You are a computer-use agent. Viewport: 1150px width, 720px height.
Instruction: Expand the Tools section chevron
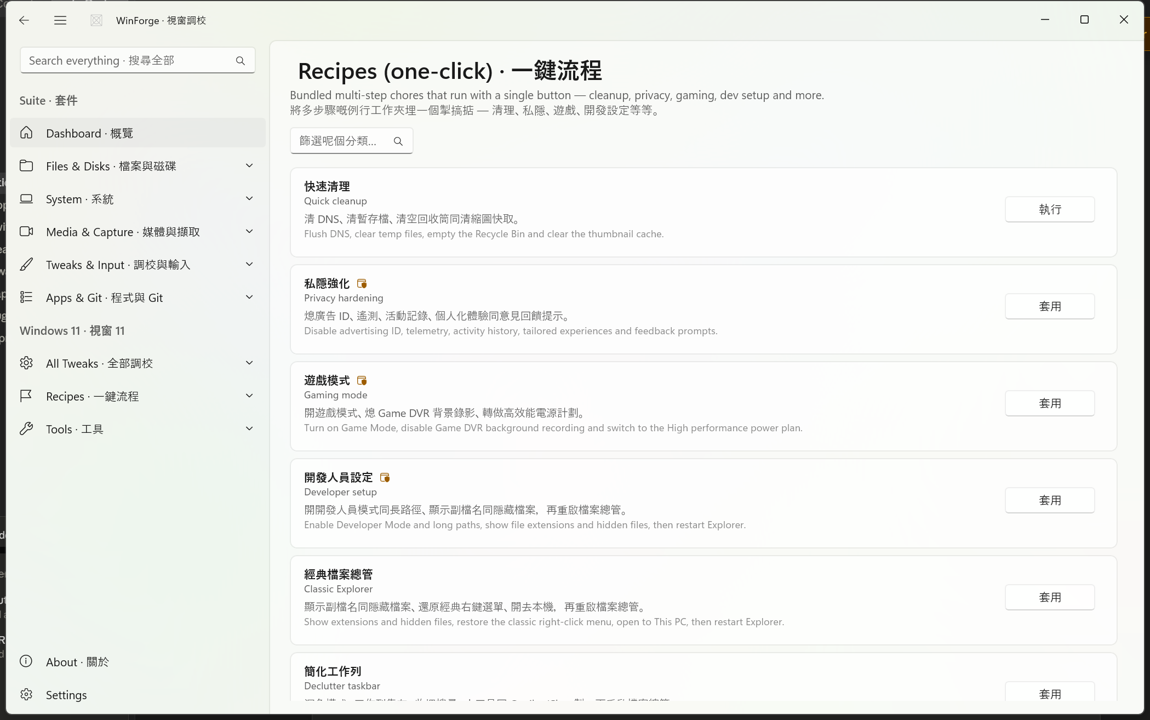[249, 428]
